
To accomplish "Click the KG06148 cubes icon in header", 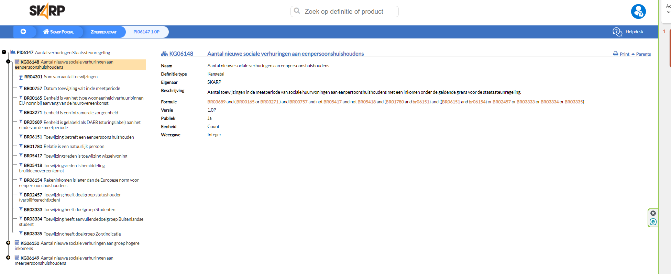I will pos(164,54).
